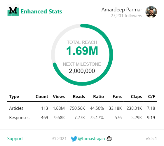Select the Responses table row
Screen dimensions: 164x146
point(82,118)
